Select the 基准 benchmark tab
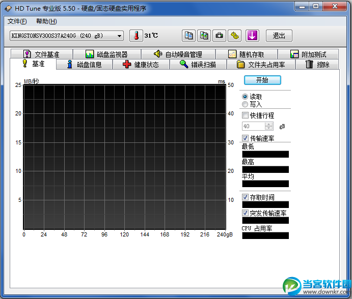 coord(33,64)
